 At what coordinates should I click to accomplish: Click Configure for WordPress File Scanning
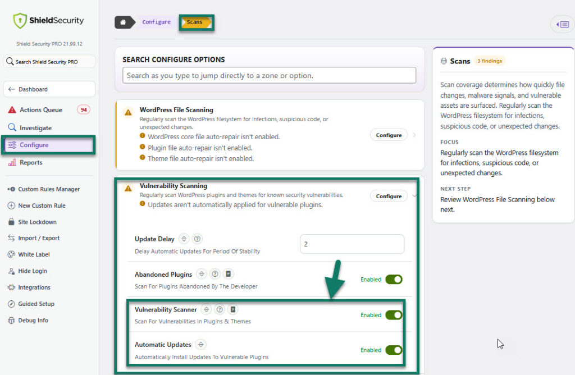coord(389,135)
